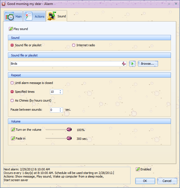180x188 pixels.
Task: Toggle Turn on the volume checkbox
Action: [13, 130]
